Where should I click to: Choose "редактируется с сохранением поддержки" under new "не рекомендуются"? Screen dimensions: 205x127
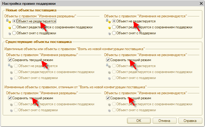click(x=114, y=27)
